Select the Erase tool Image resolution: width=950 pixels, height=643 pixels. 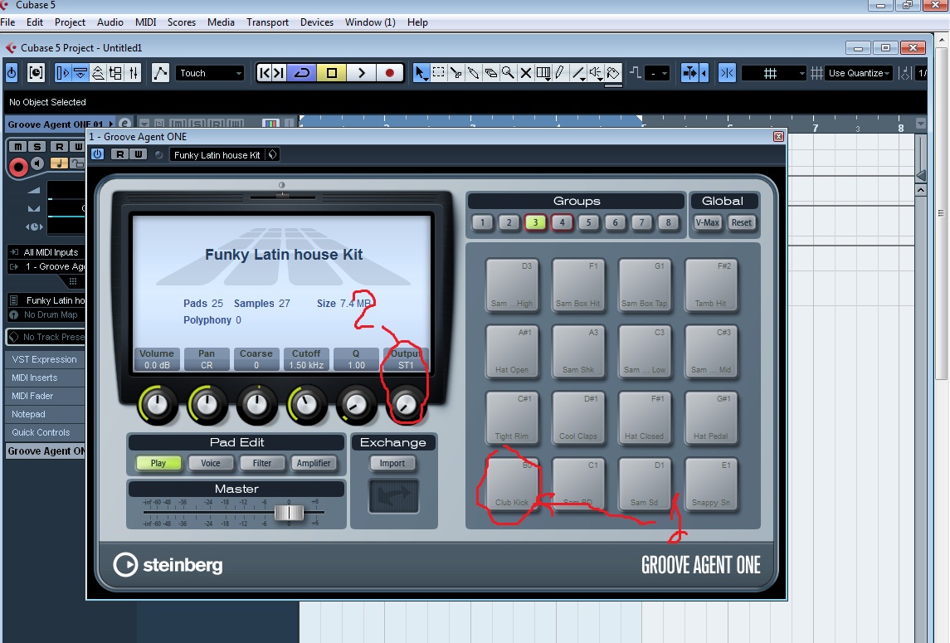491,73
